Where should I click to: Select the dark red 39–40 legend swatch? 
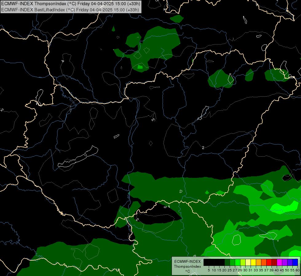tap(274, 262)
